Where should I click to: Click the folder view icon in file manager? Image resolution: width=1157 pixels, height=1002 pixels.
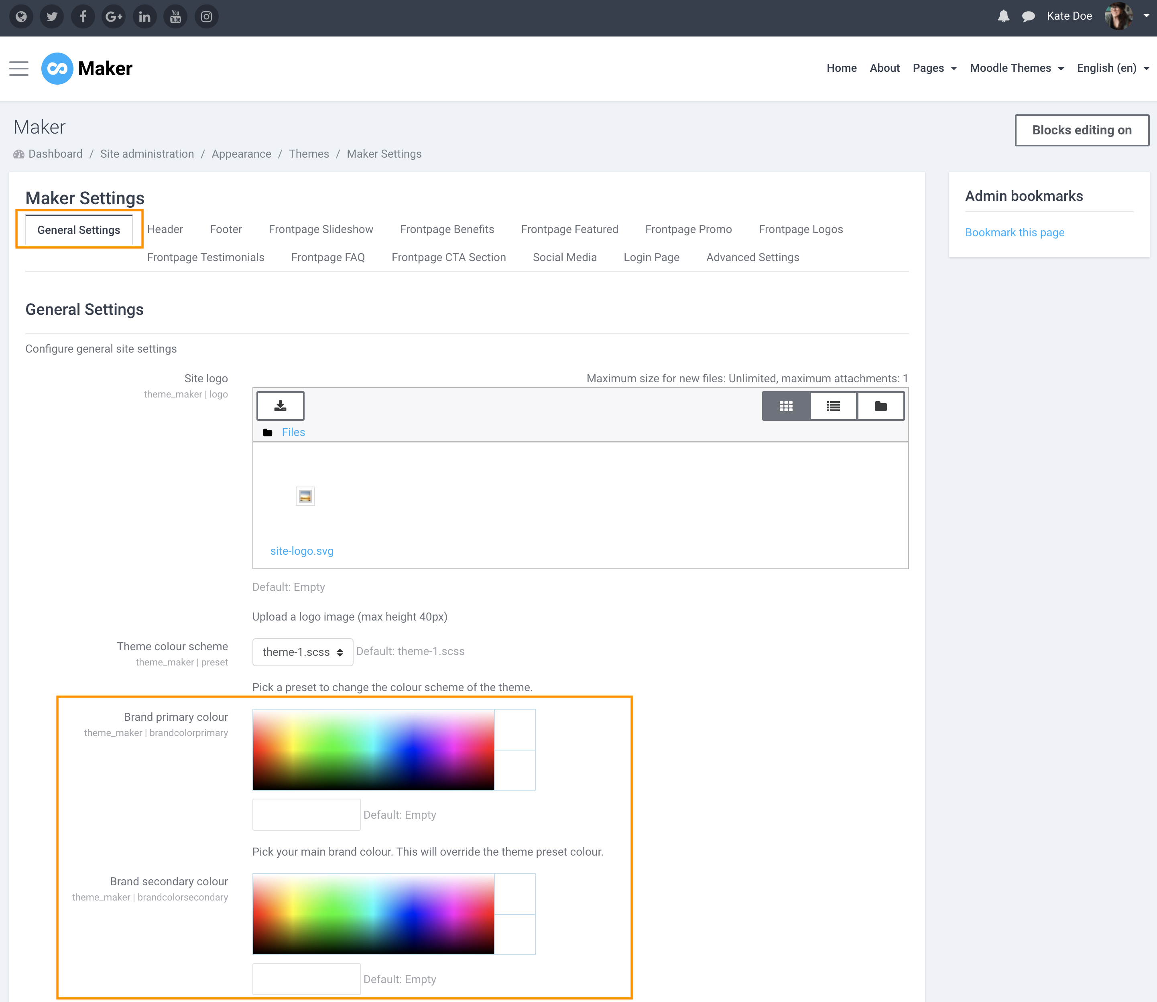[x=878, y=406]
